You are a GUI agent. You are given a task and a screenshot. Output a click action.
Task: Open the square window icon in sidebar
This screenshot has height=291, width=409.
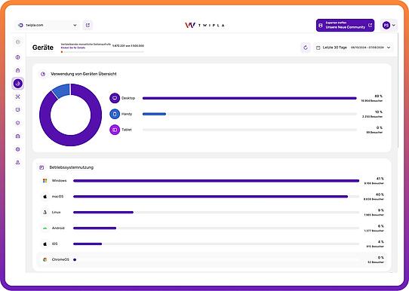click(18, 109)
